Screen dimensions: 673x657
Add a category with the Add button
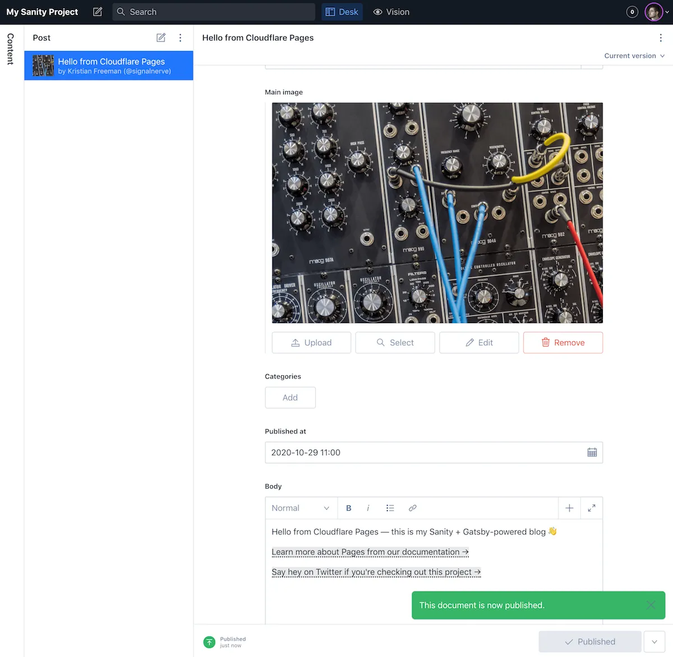pyautogui.click(x=290, y=397)
